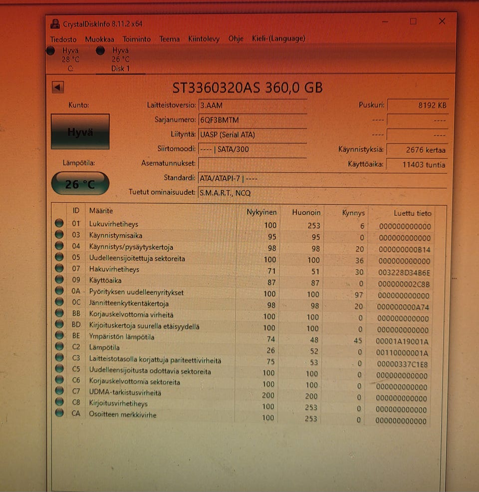Open the Muokkaa menu

pyautogui.click(x=100, y=39)
